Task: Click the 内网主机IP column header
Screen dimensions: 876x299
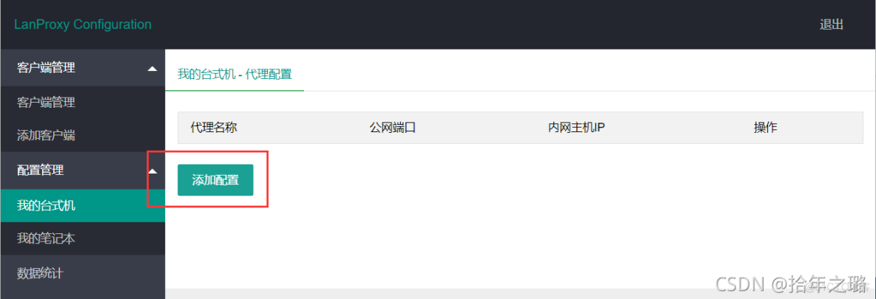Action: (x=576, y=128)
